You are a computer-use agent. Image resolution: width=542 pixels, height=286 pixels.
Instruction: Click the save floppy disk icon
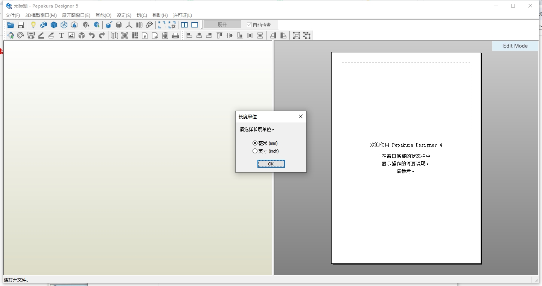click(21, 25)
